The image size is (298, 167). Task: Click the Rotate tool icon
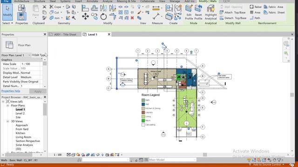pos(103,17)
